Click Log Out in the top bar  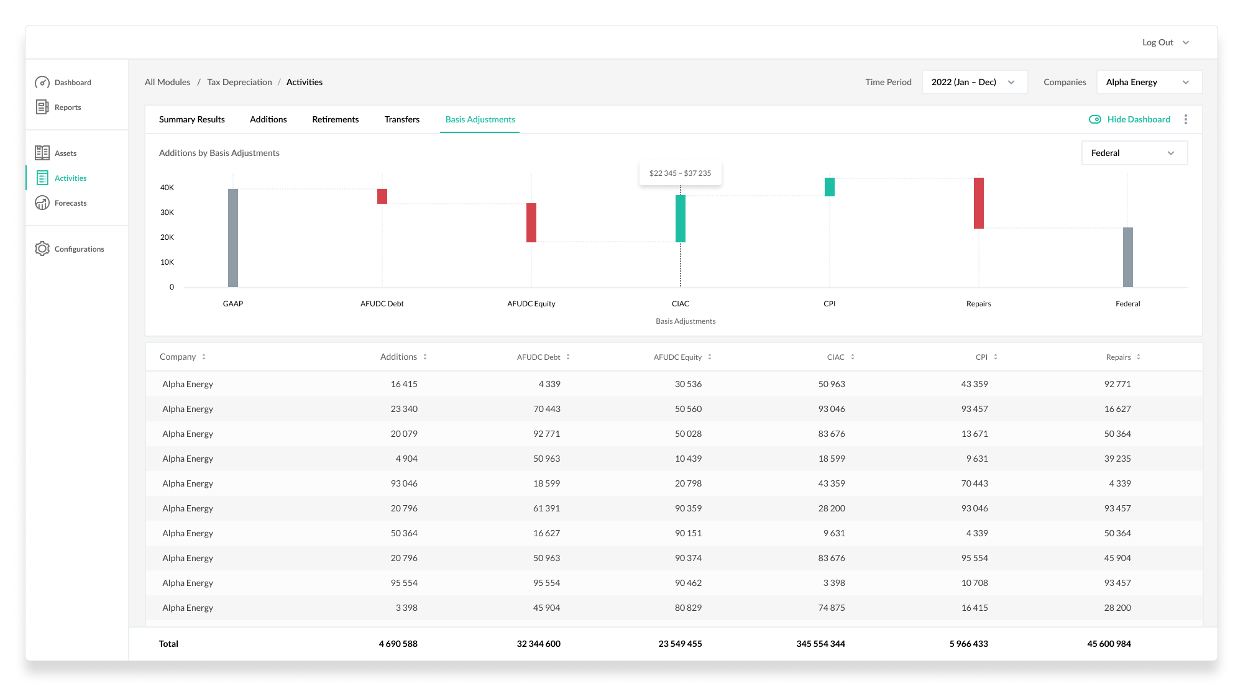click(1157, 42)
